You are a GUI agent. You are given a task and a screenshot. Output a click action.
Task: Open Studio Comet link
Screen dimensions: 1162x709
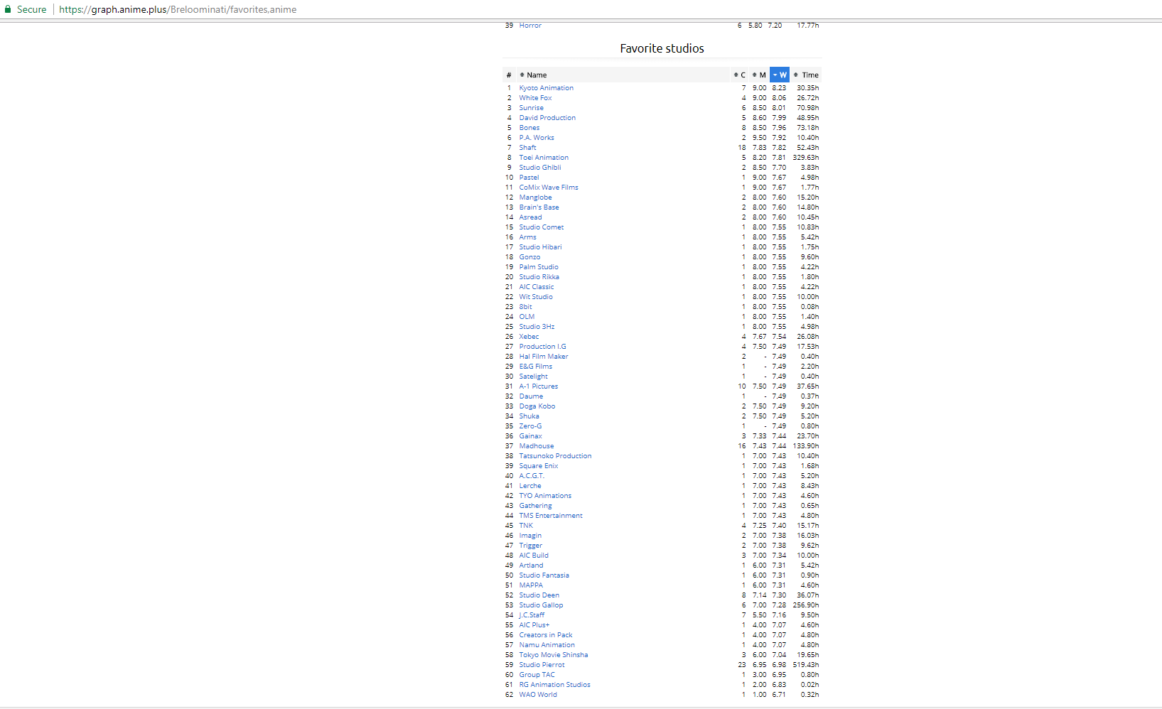pos(542,227)
